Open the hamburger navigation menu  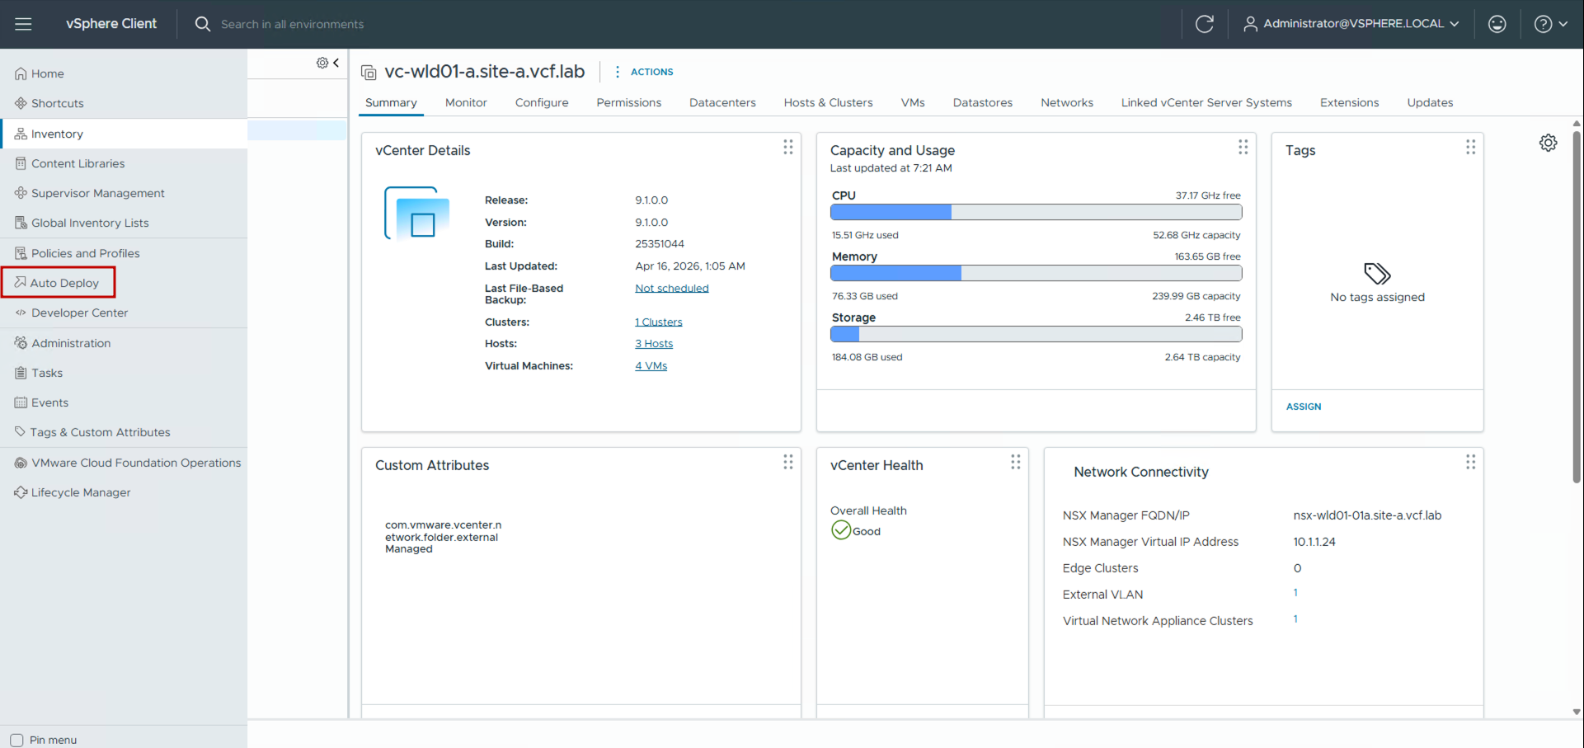(x=23, y=24)
